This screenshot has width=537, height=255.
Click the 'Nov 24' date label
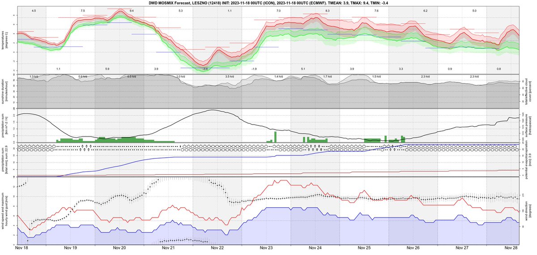(x=315, y=247)
